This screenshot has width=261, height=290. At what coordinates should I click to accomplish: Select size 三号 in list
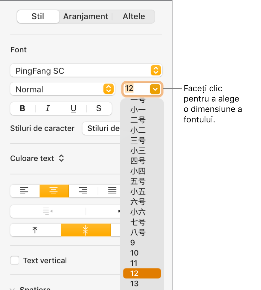click(142, 140)
